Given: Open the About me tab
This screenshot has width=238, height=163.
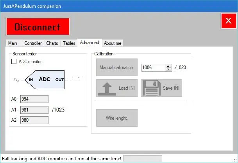Looking at the screenshot, I should click(113, 43).
